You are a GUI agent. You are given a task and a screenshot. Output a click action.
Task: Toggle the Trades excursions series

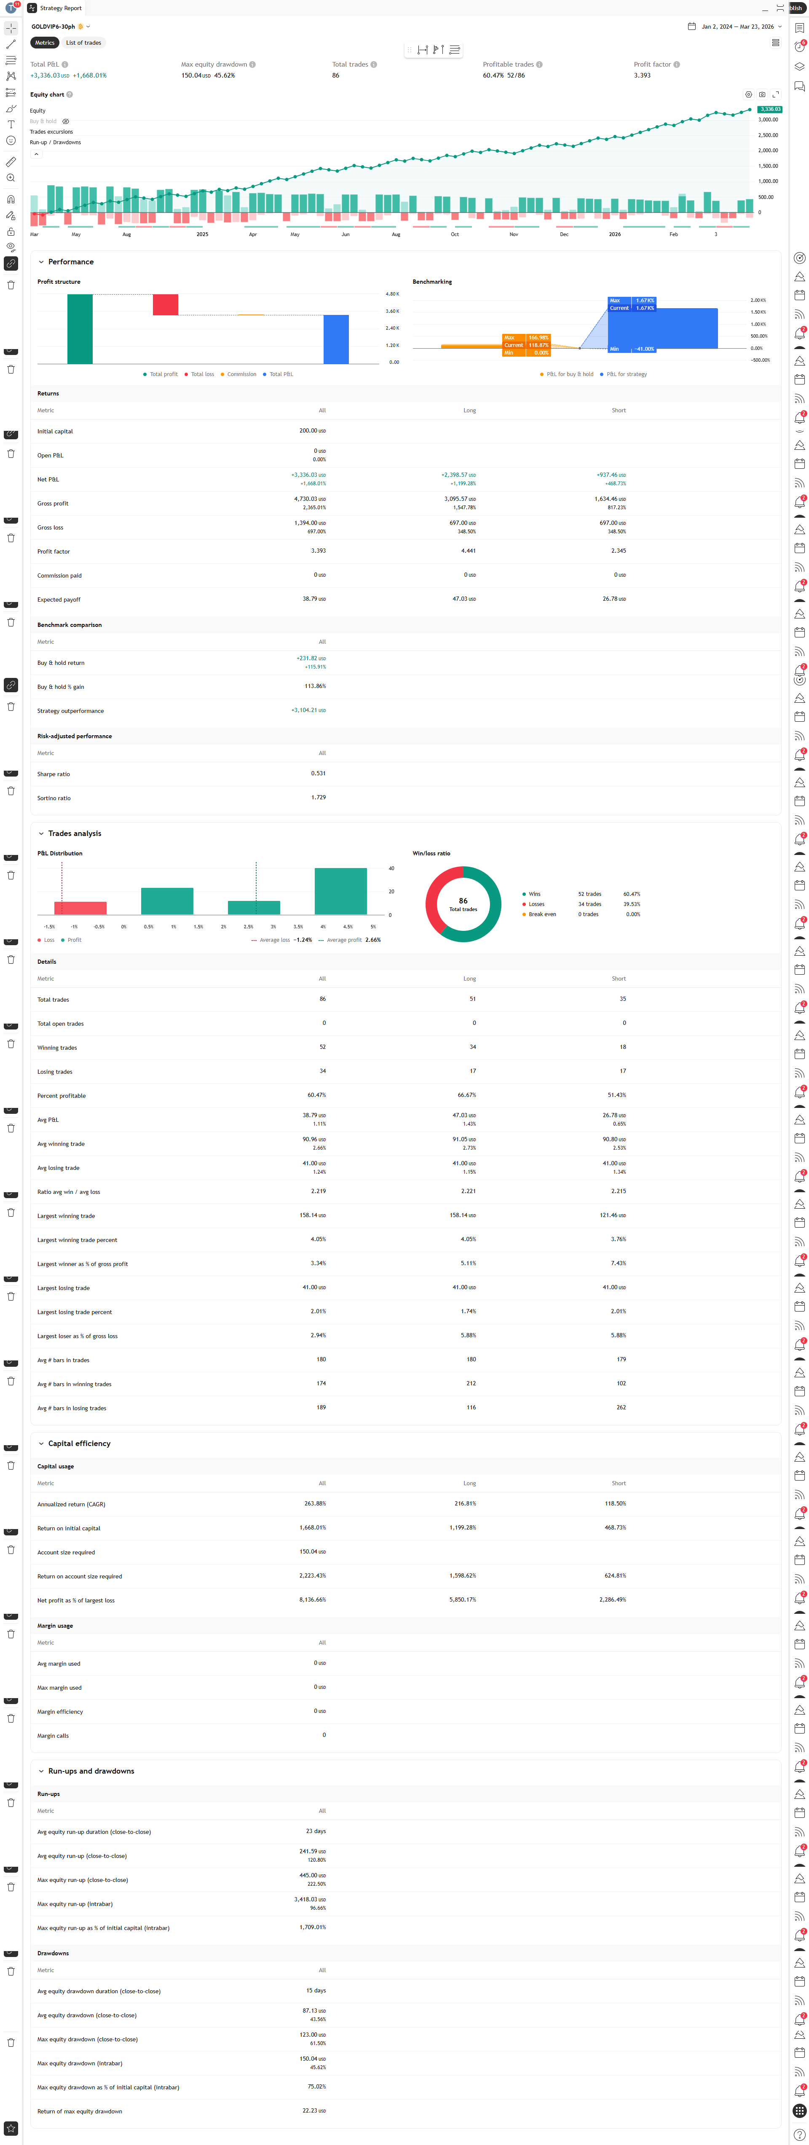coord(51,132)
